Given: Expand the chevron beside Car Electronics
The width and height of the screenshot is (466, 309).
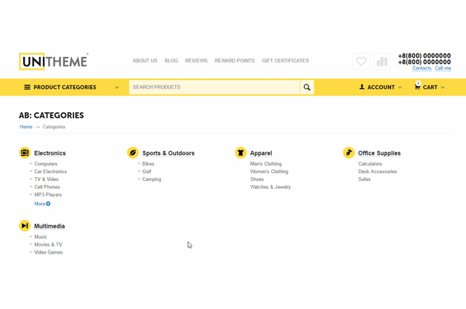Looking at the screenshot, I should pos(31,171).
